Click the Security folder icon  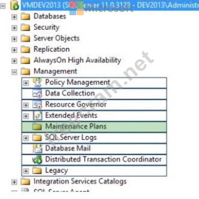pyautogui.click(x=26, y=27)
